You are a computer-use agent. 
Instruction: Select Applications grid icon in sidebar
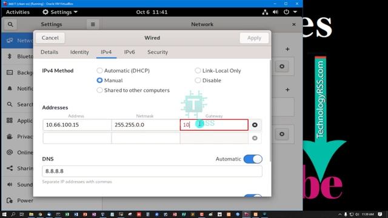tap(10, 121)
